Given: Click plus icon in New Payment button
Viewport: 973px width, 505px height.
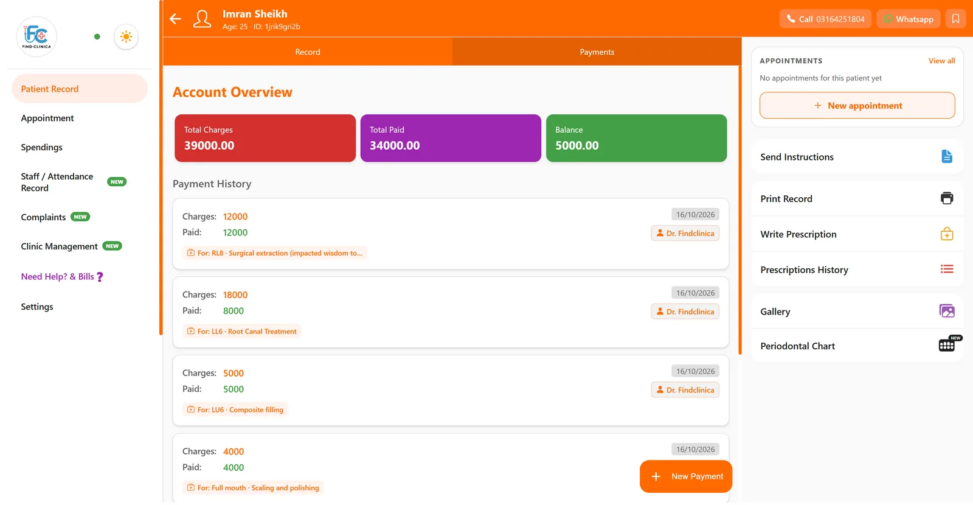Looking at the screenshot, I should [656, 476].
